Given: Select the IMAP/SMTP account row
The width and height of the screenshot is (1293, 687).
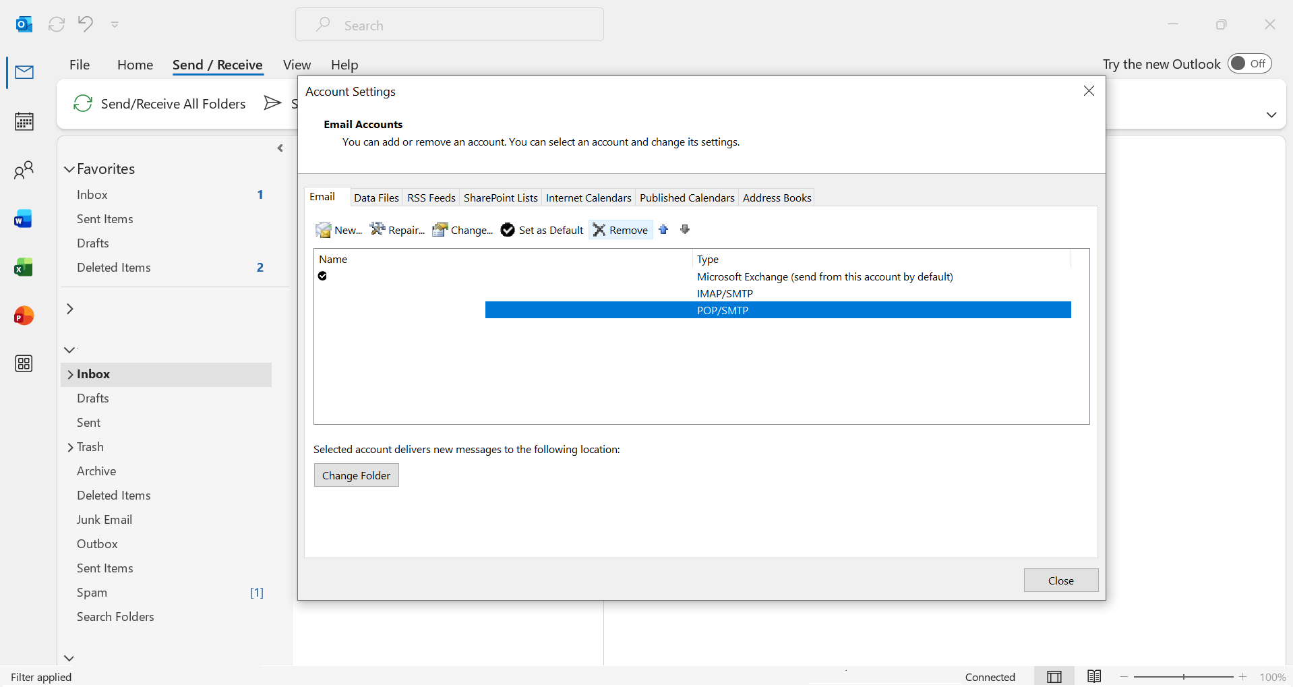Looking at the screenshot, I should click(692, 293).
